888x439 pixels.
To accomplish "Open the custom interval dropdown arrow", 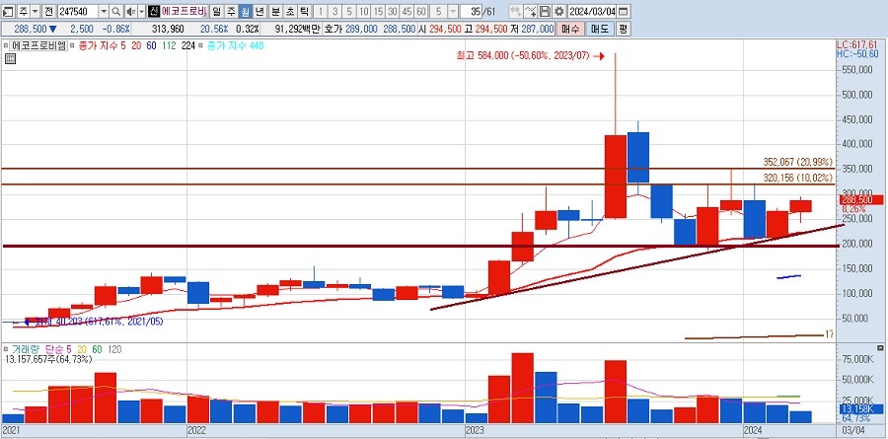I will (x=453, y=11).
